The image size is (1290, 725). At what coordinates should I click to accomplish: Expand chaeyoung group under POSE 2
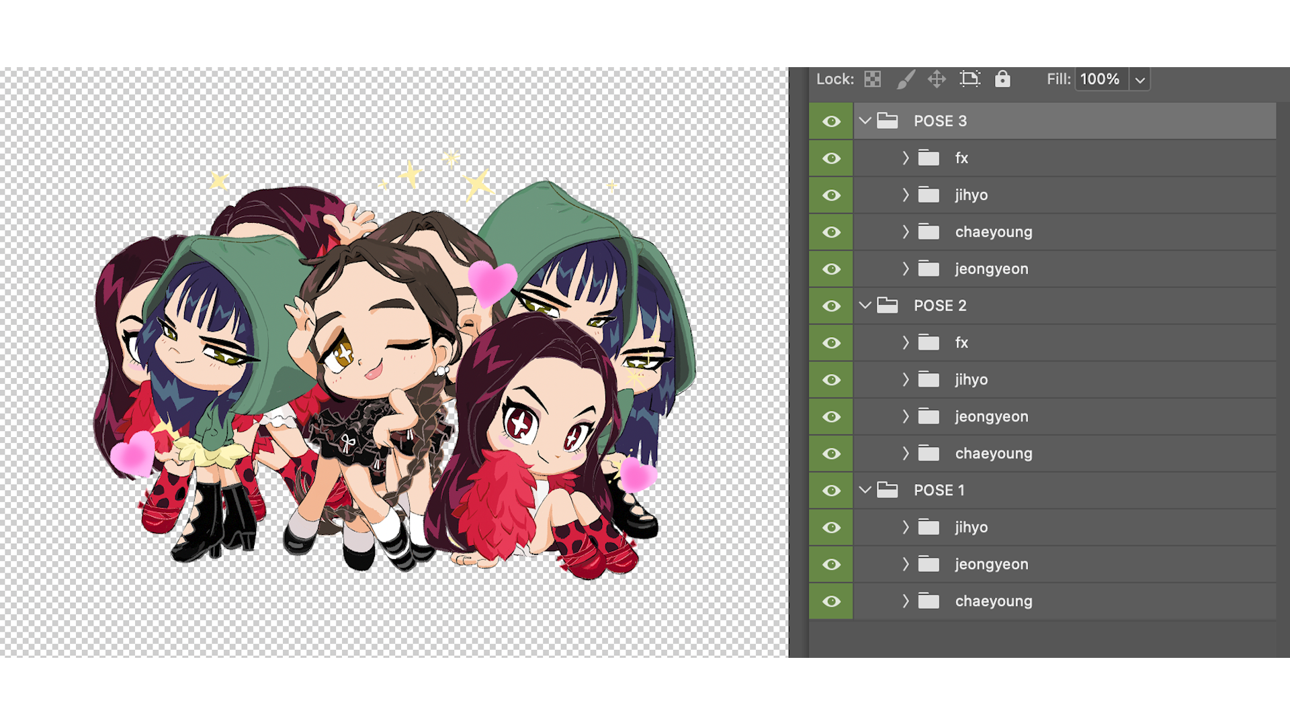[x=905, y=453]
